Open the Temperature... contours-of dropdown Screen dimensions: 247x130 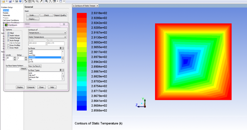coord(47,33)
